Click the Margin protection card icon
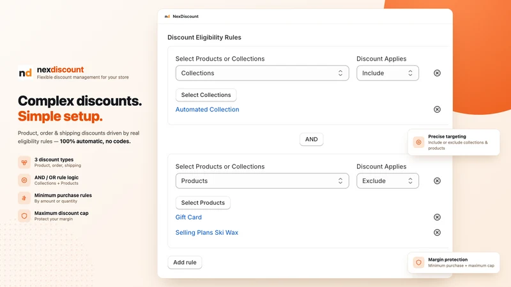The height and width of the screenshot is (287, 511). click(418, 262)
